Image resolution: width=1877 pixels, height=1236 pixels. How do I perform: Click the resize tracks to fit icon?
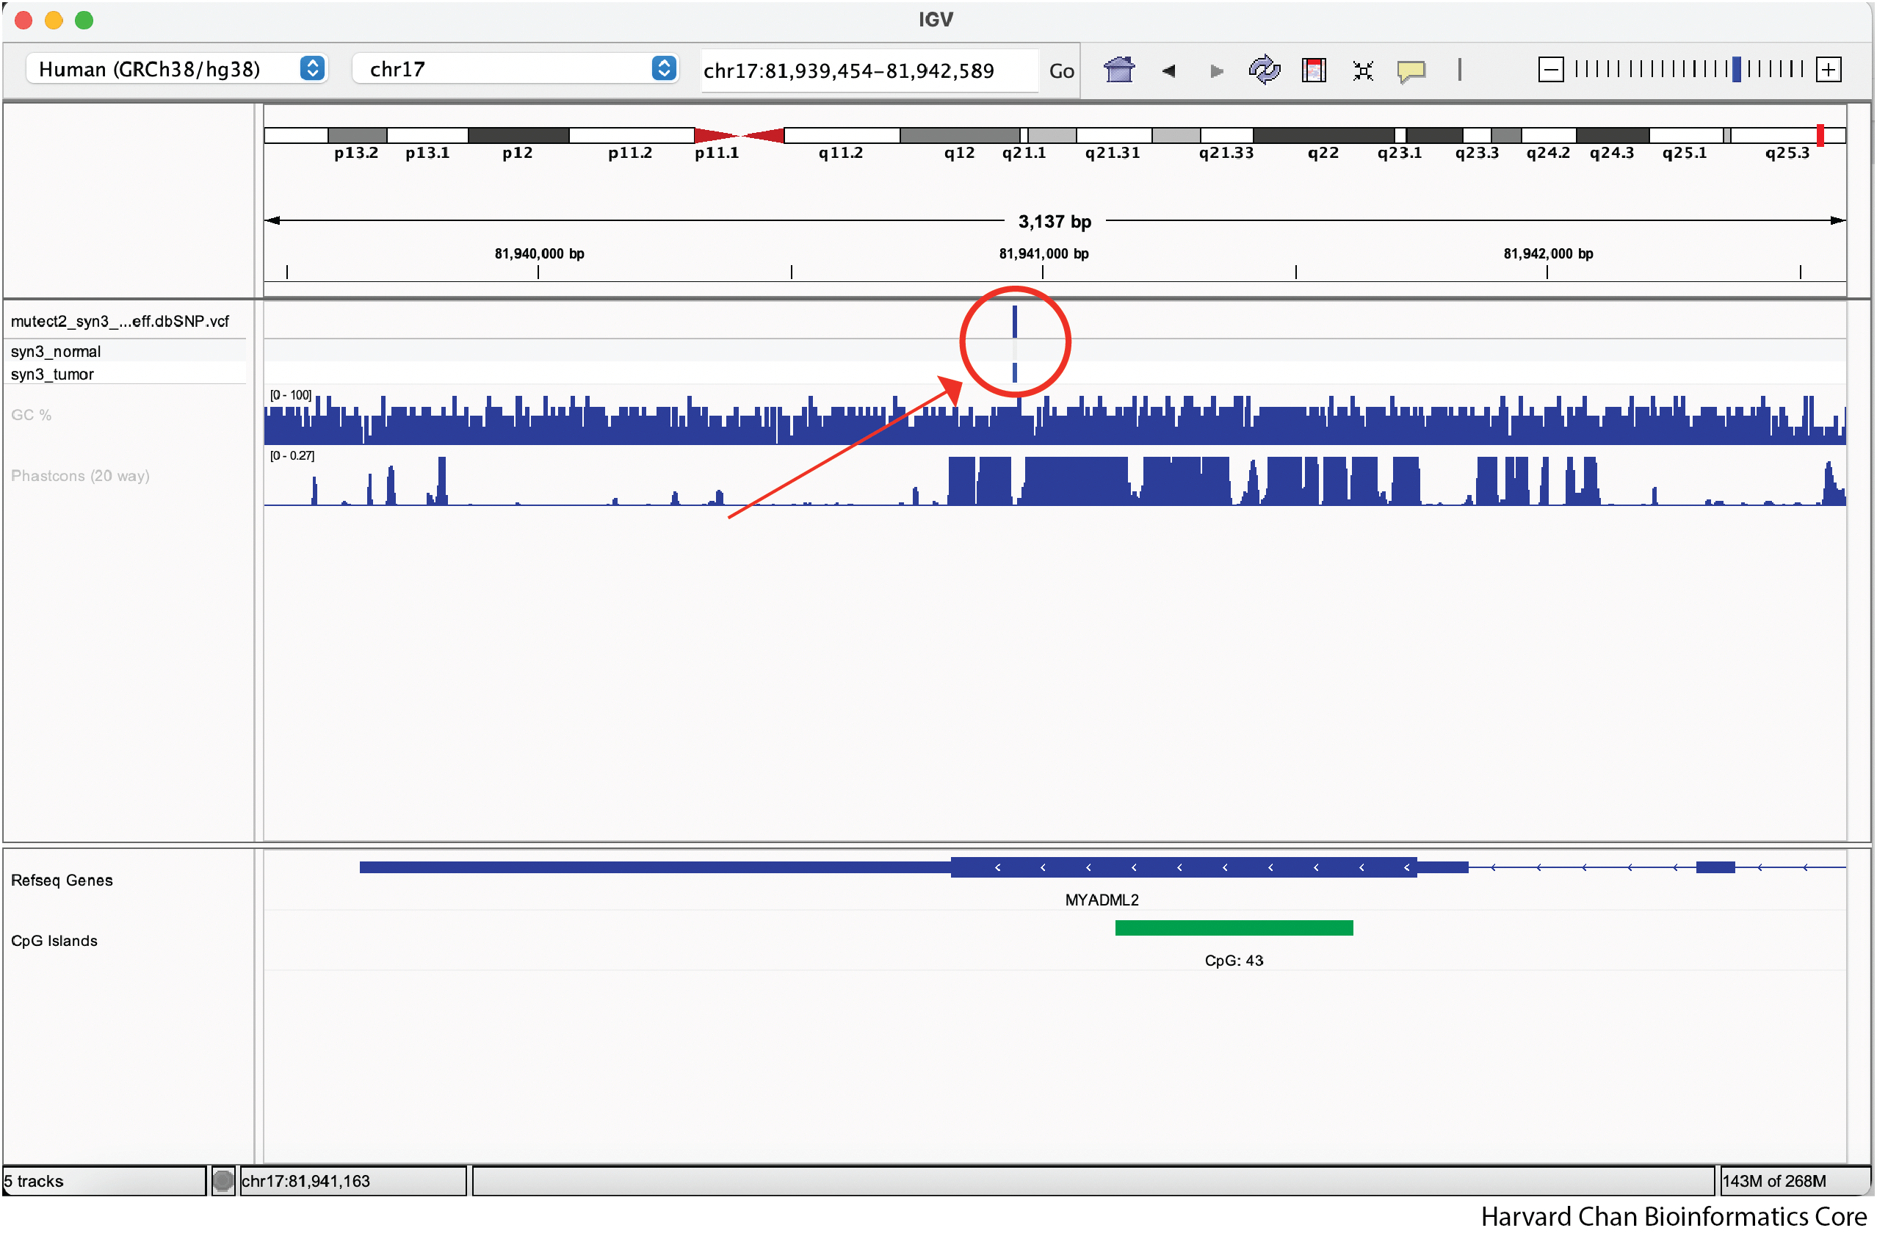[x=1363, y=71]
